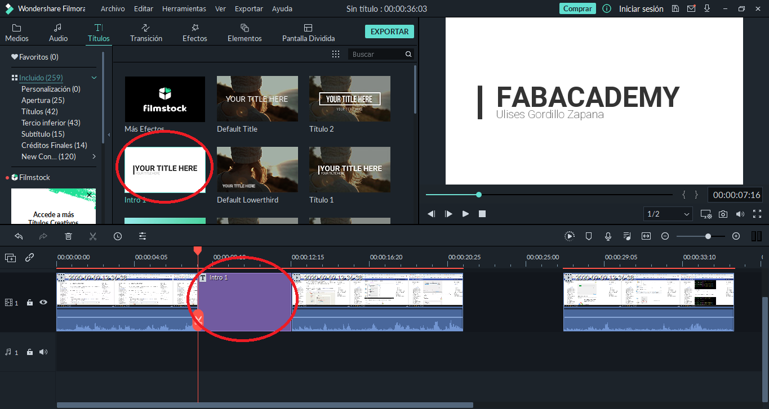
Task: Fit the timeline to the window
Action: (646, 236)
